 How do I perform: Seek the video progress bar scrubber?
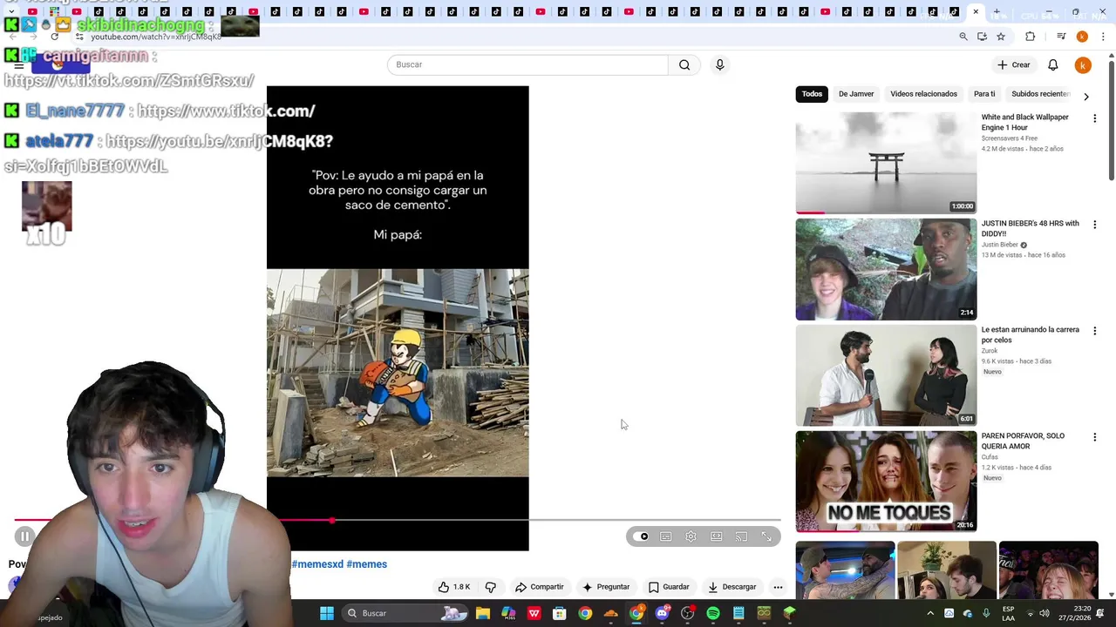pos(331,520)
